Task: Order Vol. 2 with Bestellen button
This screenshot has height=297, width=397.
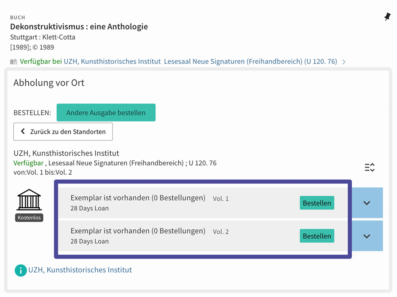Action: tap(317, 236)
